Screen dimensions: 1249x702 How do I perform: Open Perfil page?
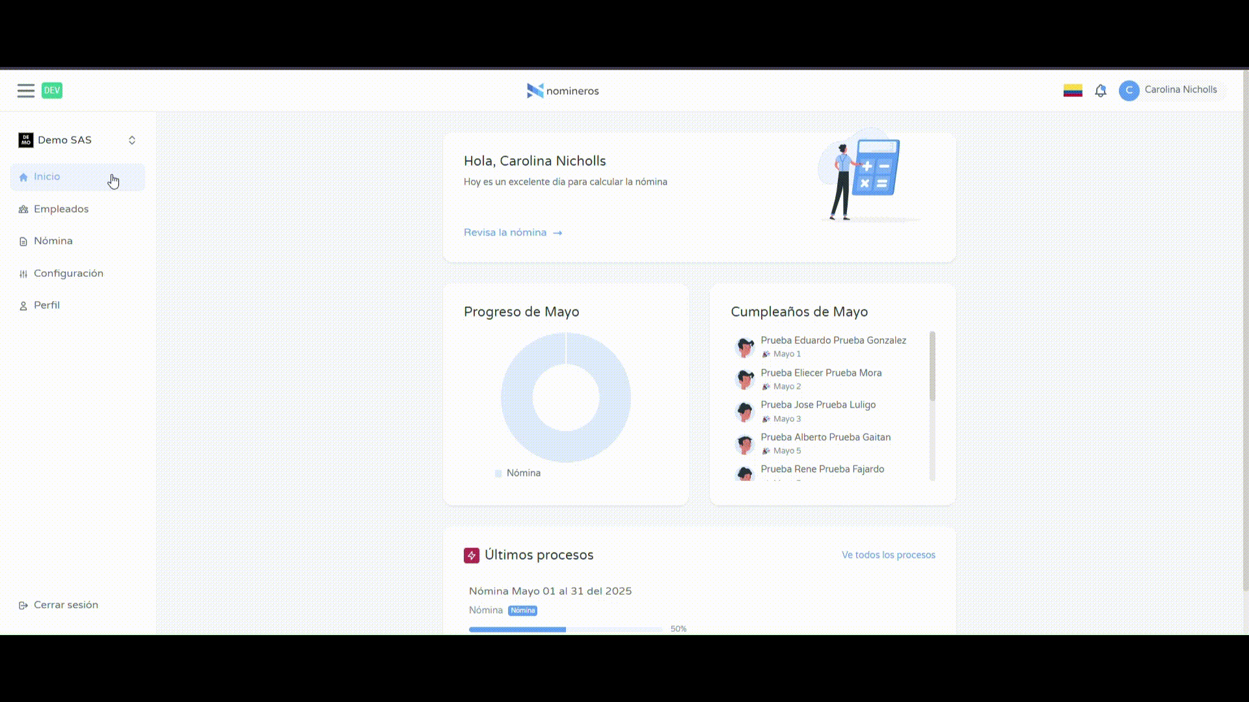[x=46, y=305]
